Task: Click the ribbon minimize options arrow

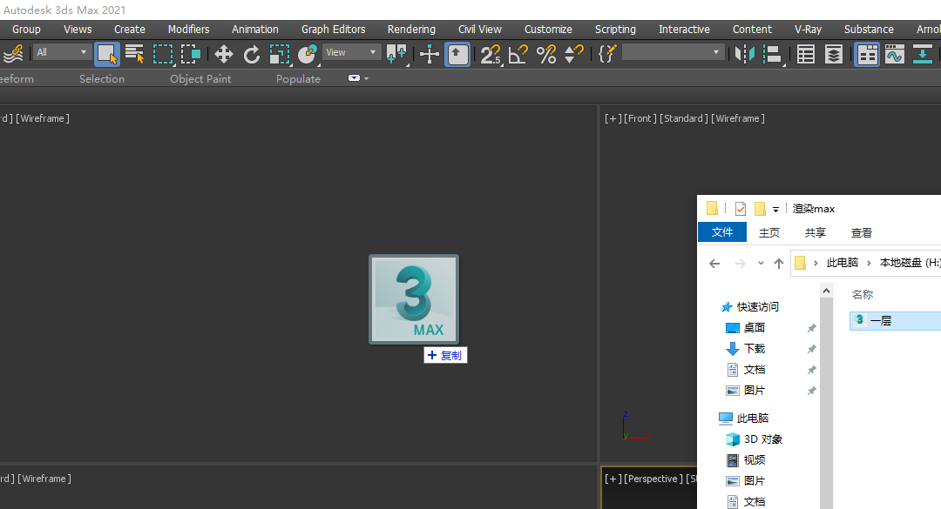Action: coord(366,78)
